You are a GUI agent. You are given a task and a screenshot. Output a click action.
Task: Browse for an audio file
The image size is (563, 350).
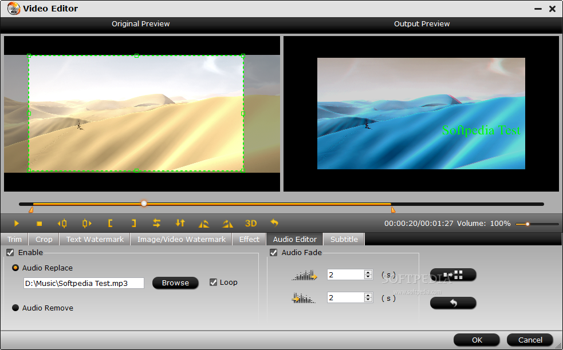(175, 283)
